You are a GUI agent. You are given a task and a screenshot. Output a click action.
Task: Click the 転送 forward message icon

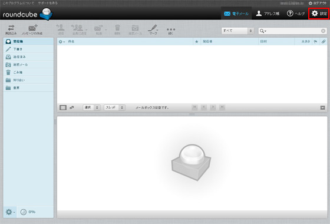coord(99,29)
